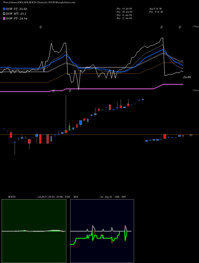Viewport: 199px width, 263px height.
Task: Click the 'Pre L: 24.98' value
Action: click(x=124, y=15)
